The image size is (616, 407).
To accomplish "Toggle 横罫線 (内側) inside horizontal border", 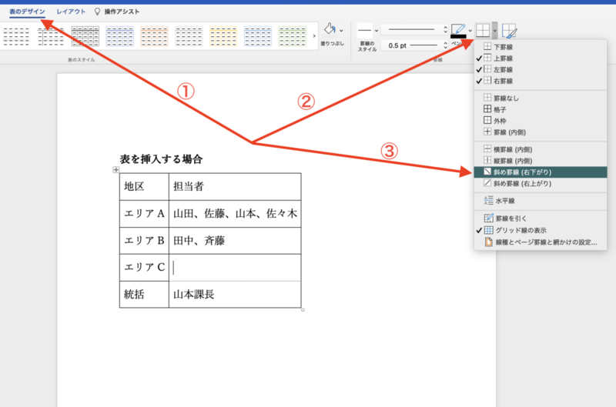I will coord(541,149).
